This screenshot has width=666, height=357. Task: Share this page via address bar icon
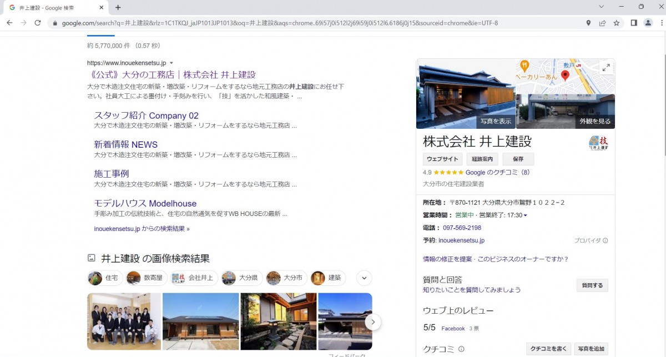[x=602, y=23]
